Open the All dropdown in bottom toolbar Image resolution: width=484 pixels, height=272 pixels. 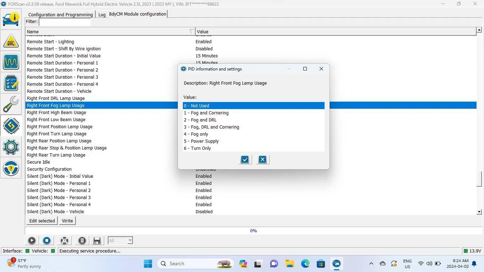[x=120, y=240]
